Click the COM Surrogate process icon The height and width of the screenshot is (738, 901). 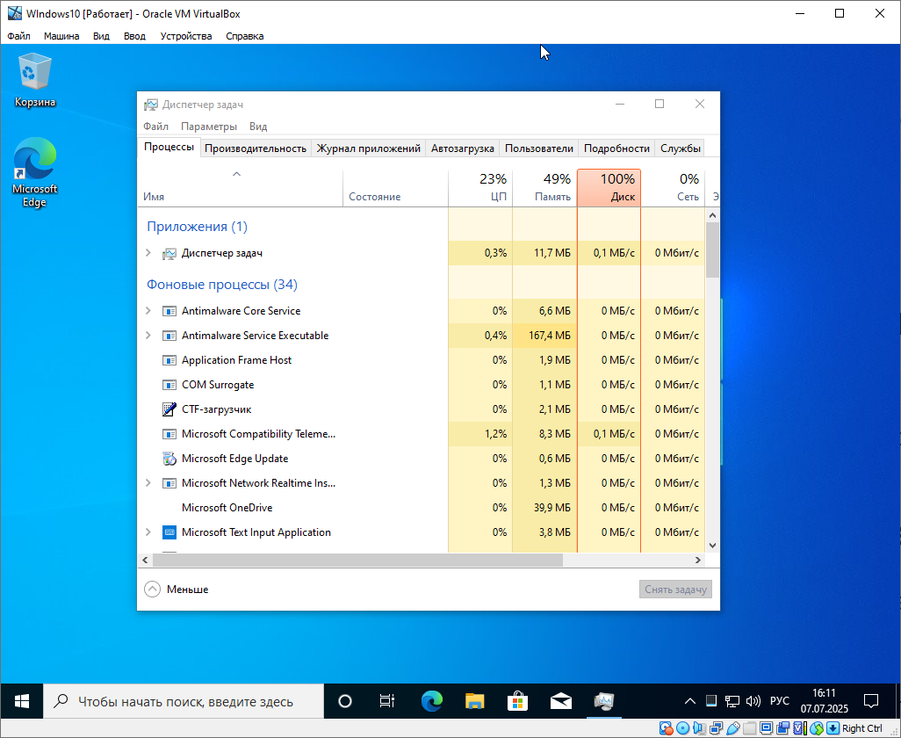(169, 385)
